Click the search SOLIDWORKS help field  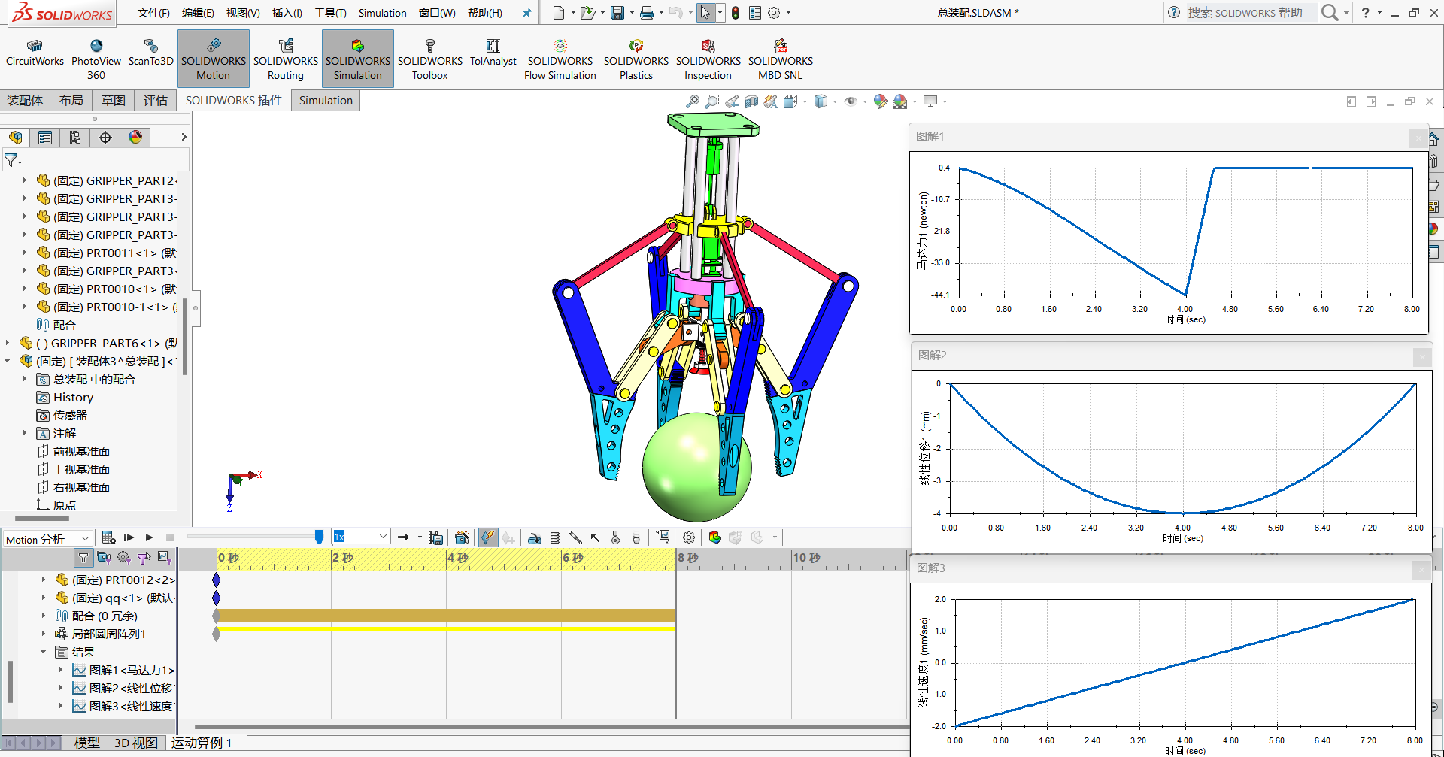tap(1250, 13)
